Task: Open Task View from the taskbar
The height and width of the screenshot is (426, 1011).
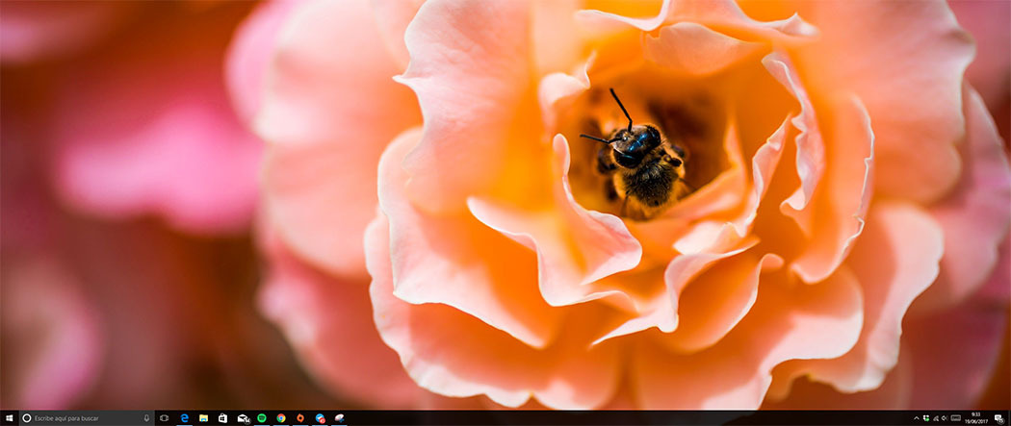Action: pyautogui.click(x=164, y=418)
